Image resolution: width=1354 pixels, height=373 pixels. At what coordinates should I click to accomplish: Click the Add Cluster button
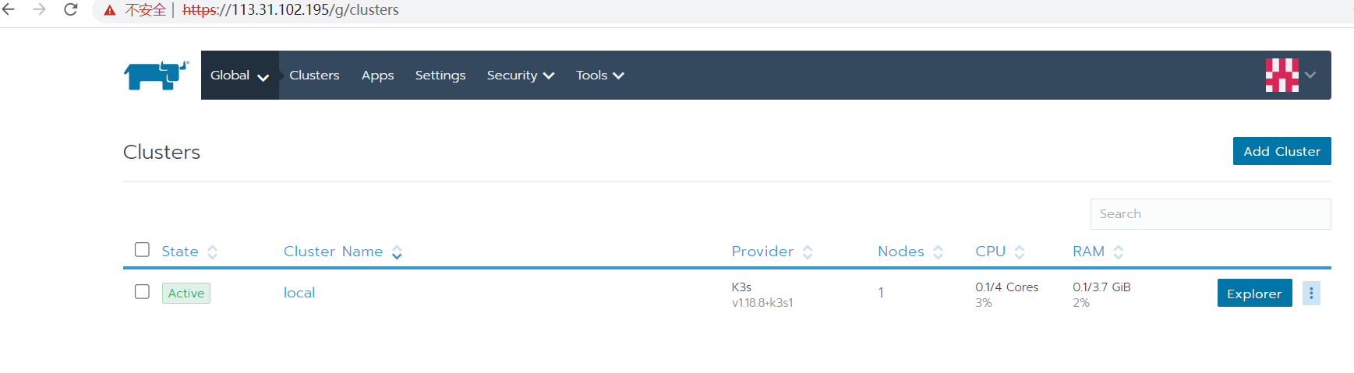(1282, 151)
